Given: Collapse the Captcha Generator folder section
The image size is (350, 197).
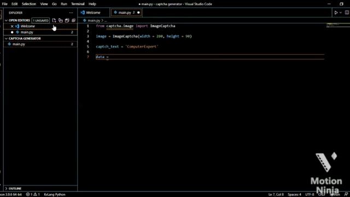Looking at the screenshot, I should point(6,38).
